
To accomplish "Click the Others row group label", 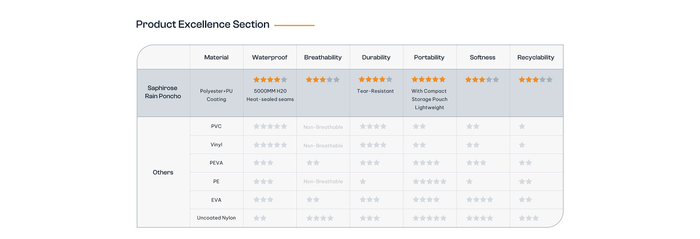I will coord(163,172).
